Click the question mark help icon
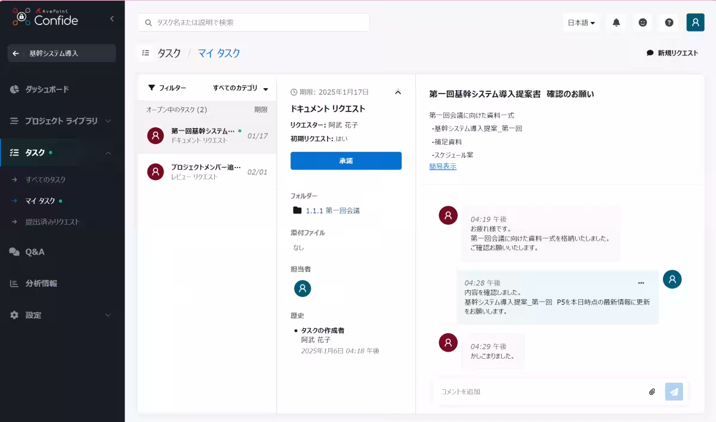This screenshot has width=716, height=422. tap(669, 22)
